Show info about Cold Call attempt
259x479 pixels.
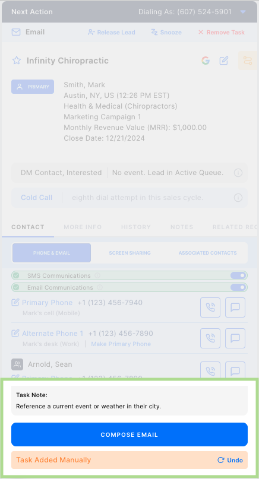[x=238, y=198]
